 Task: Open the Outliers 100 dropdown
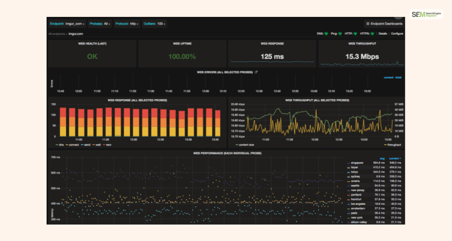(x=154, y=24)
